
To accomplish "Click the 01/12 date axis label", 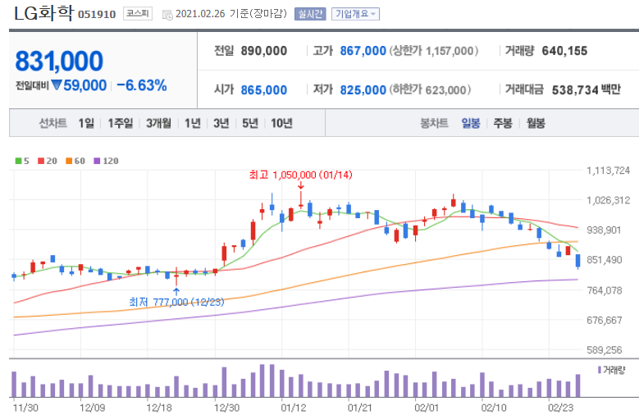I will [294, 408].
